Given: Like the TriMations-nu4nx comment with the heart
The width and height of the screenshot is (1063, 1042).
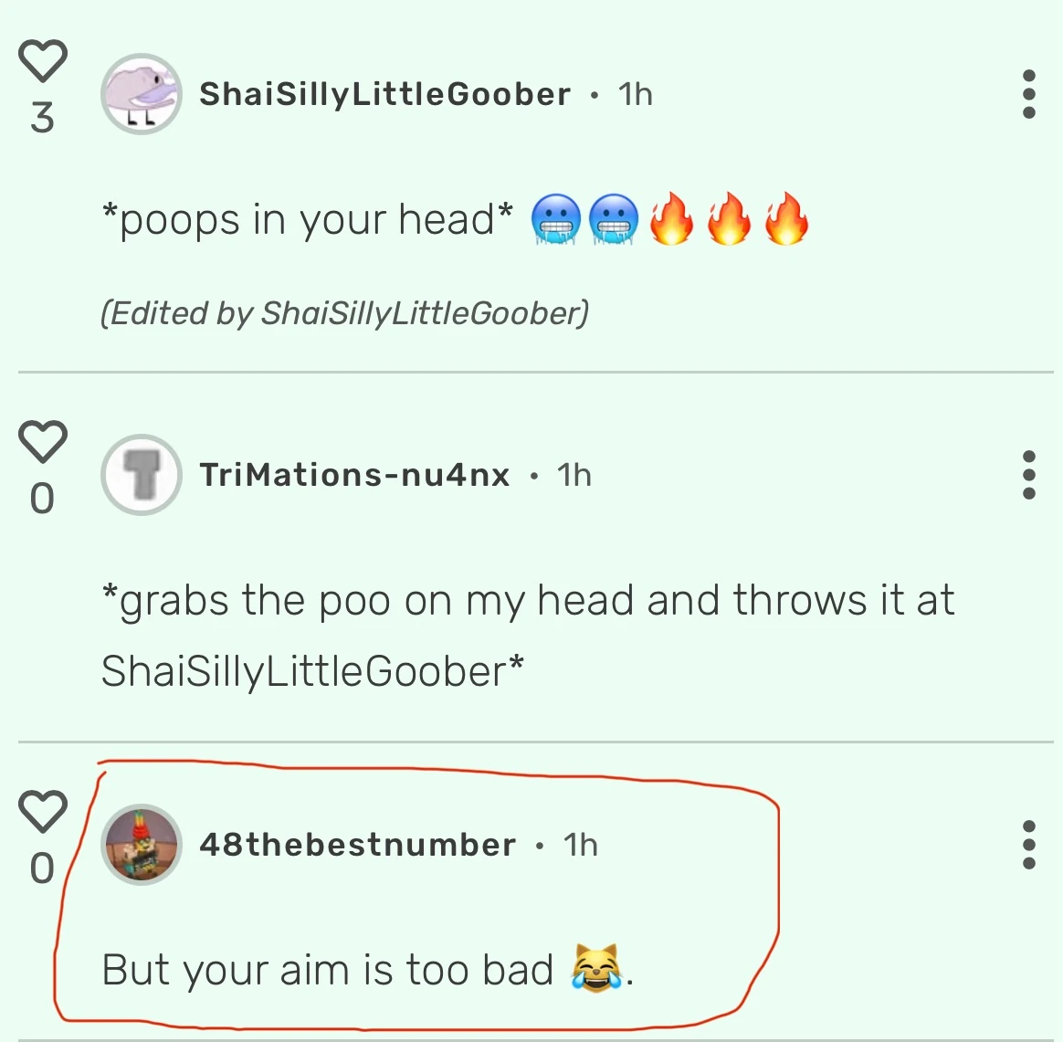Looking at the screenshot, I should [x=42, y=441].
